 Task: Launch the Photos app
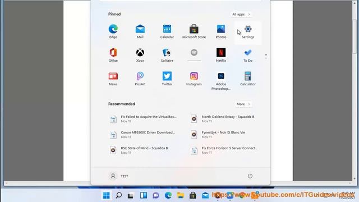tap(221, 32)
